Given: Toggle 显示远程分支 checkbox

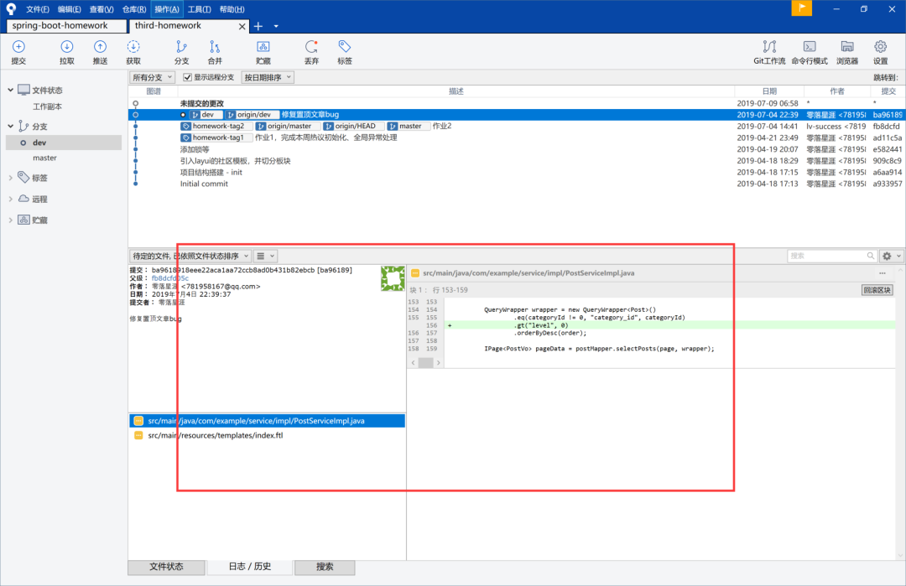Looking at the screenshot, I should click(x=187, y=77).
